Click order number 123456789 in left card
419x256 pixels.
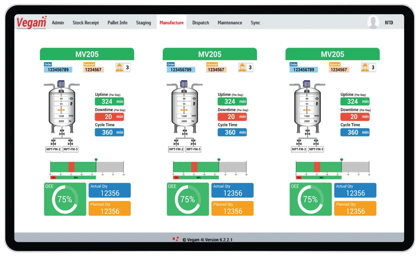click(x=58, y=70)
